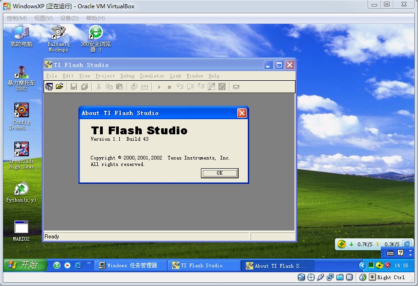The width and height of the screenshot is (418, 286).
Task: Click the Paste clipboard icon
Action: point(120,87)
